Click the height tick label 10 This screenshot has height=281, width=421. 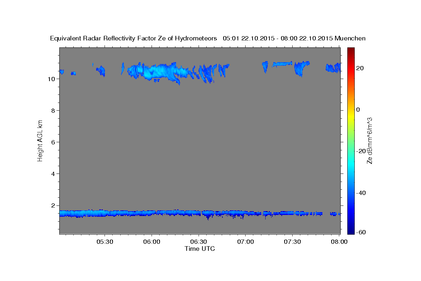51,79
